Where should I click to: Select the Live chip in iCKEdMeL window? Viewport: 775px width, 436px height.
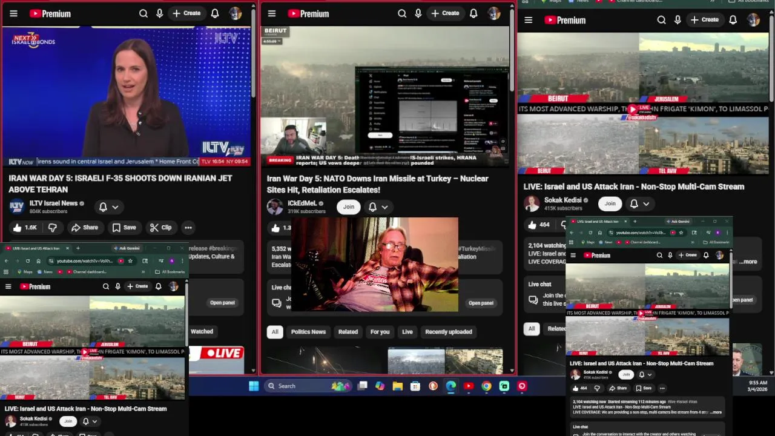(x=407, y=332)
